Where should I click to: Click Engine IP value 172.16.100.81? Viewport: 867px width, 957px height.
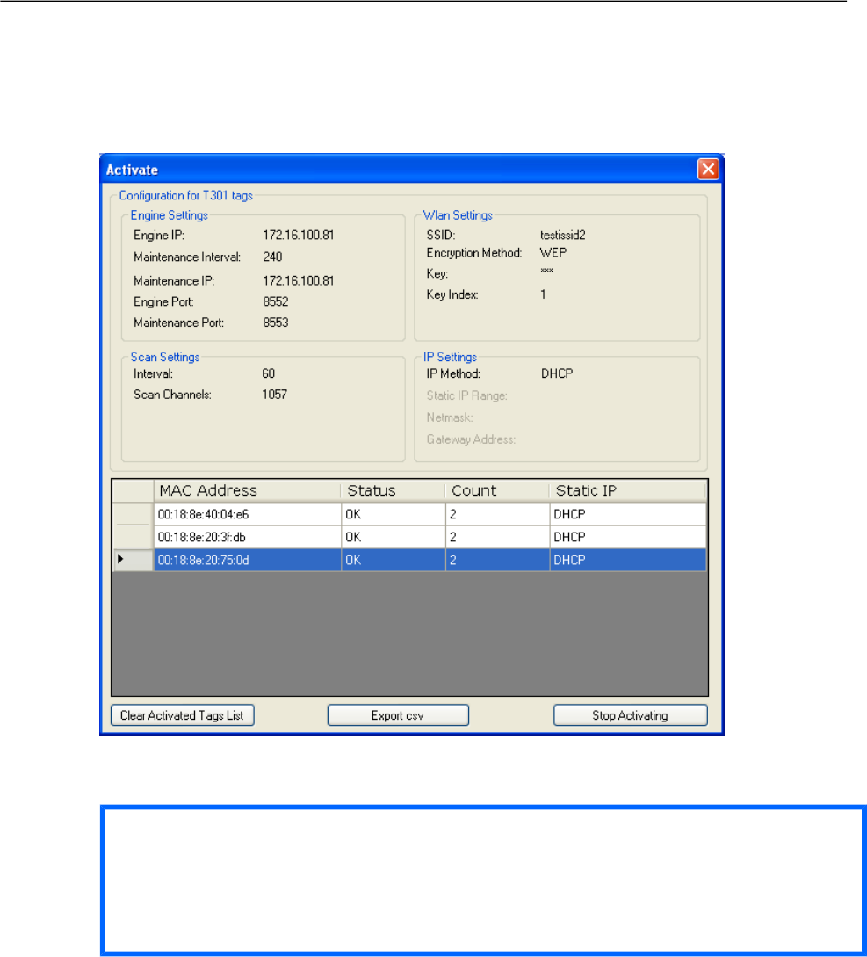[299, 235]
